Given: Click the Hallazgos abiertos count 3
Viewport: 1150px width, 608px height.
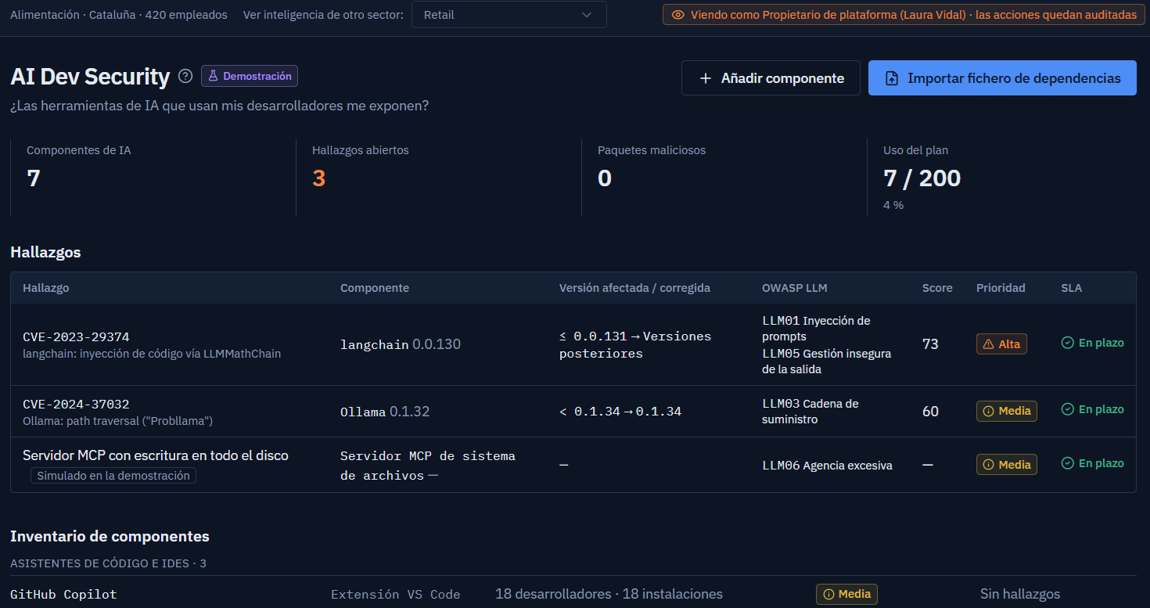Looking at the screenshot, I should point(318,178).
